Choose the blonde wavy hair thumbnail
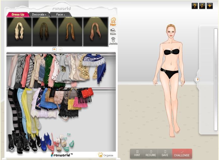219x160 pixels. pos(19,31)
